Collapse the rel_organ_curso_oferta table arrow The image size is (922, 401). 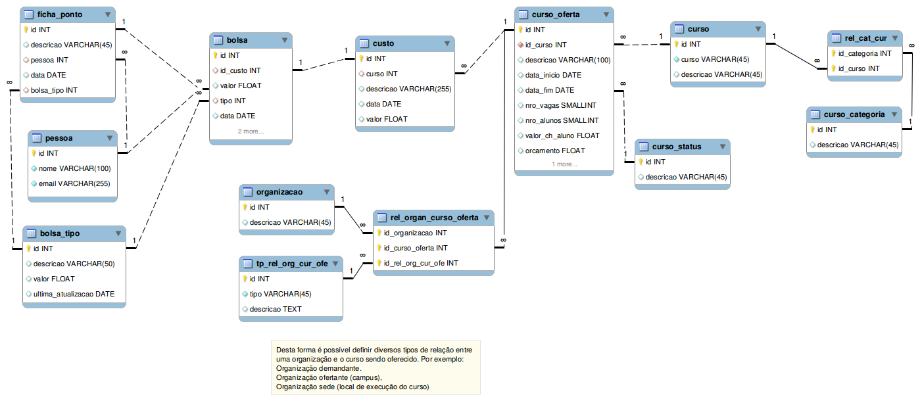pyautogui.click(x=487, y=218)
